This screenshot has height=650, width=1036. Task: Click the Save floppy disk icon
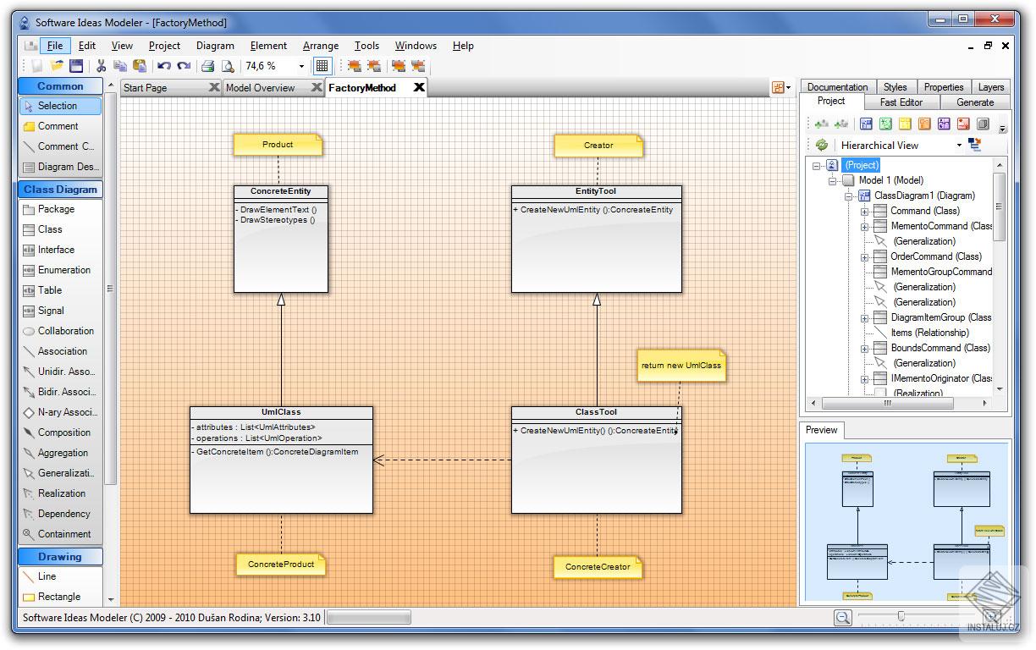(x=76, y=65)
